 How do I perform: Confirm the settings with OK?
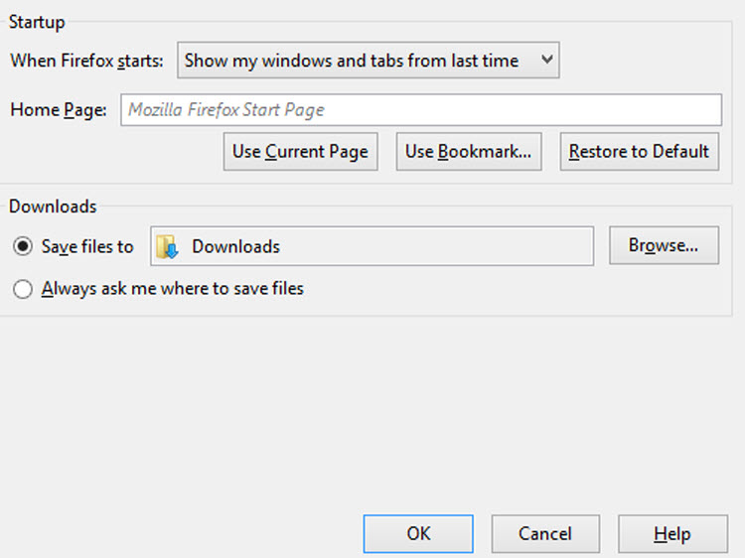tap(418, 533)
